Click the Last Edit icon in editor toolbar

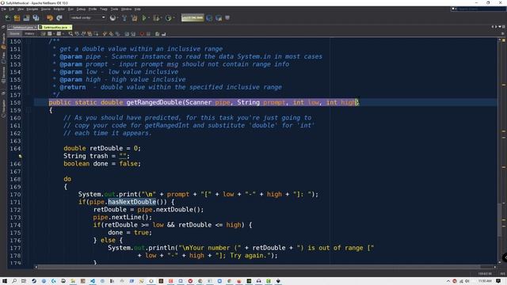[x=43, y=33]
